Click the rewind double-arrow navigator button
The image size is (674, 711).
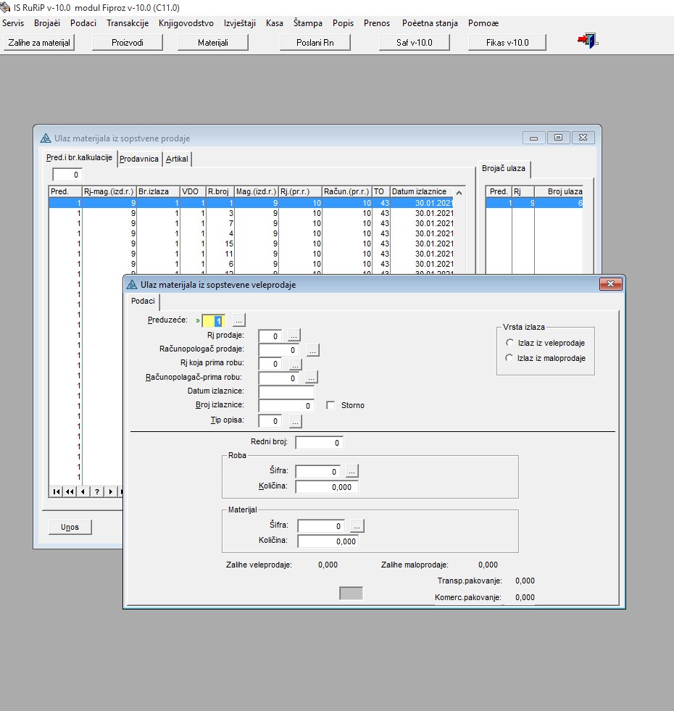pyautogui.click(x=70, y=491)
